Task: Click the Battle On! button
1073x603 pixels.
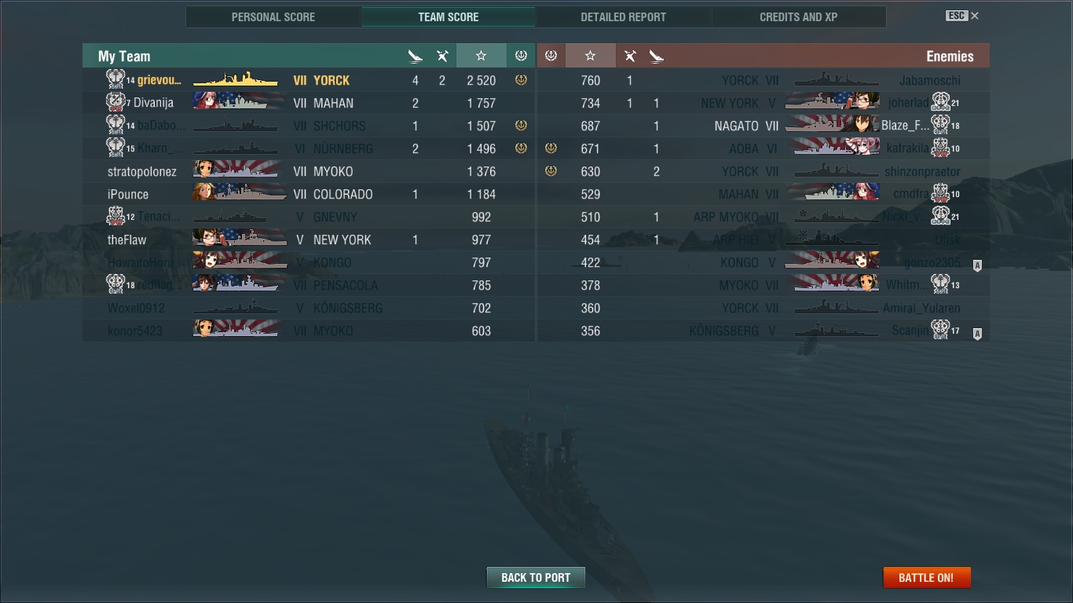Action: pyautogui.click(x=927, y=577)
